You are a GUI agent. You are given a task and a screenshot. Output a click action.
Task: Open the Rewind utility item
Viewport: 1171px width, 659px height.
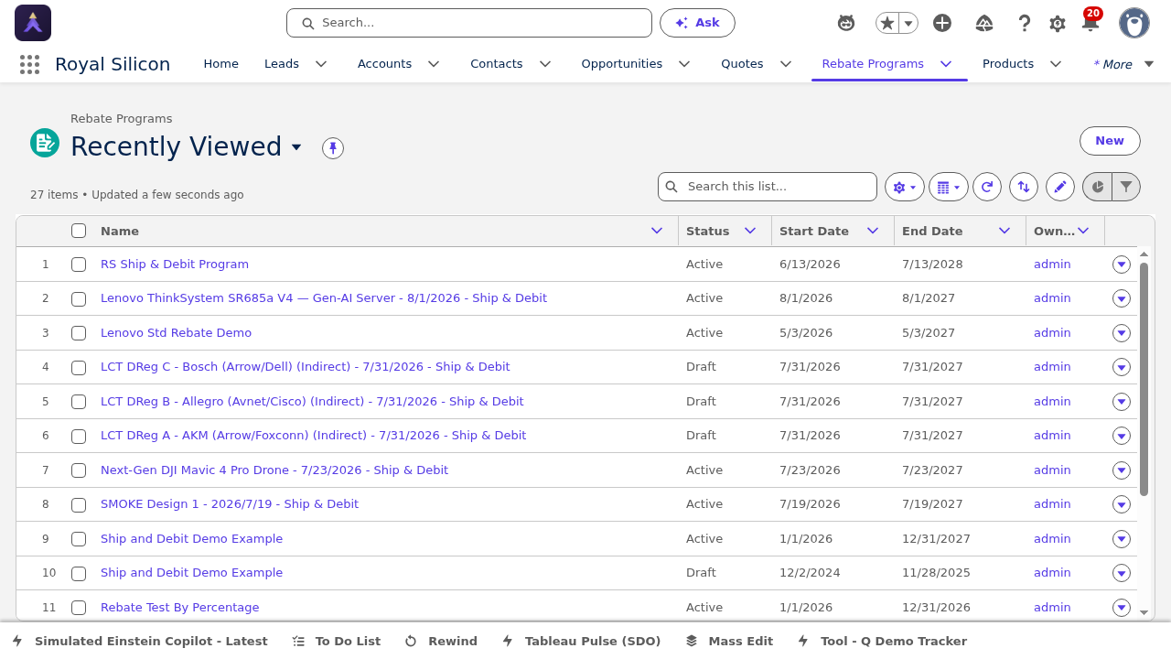(x=441, y=642)
